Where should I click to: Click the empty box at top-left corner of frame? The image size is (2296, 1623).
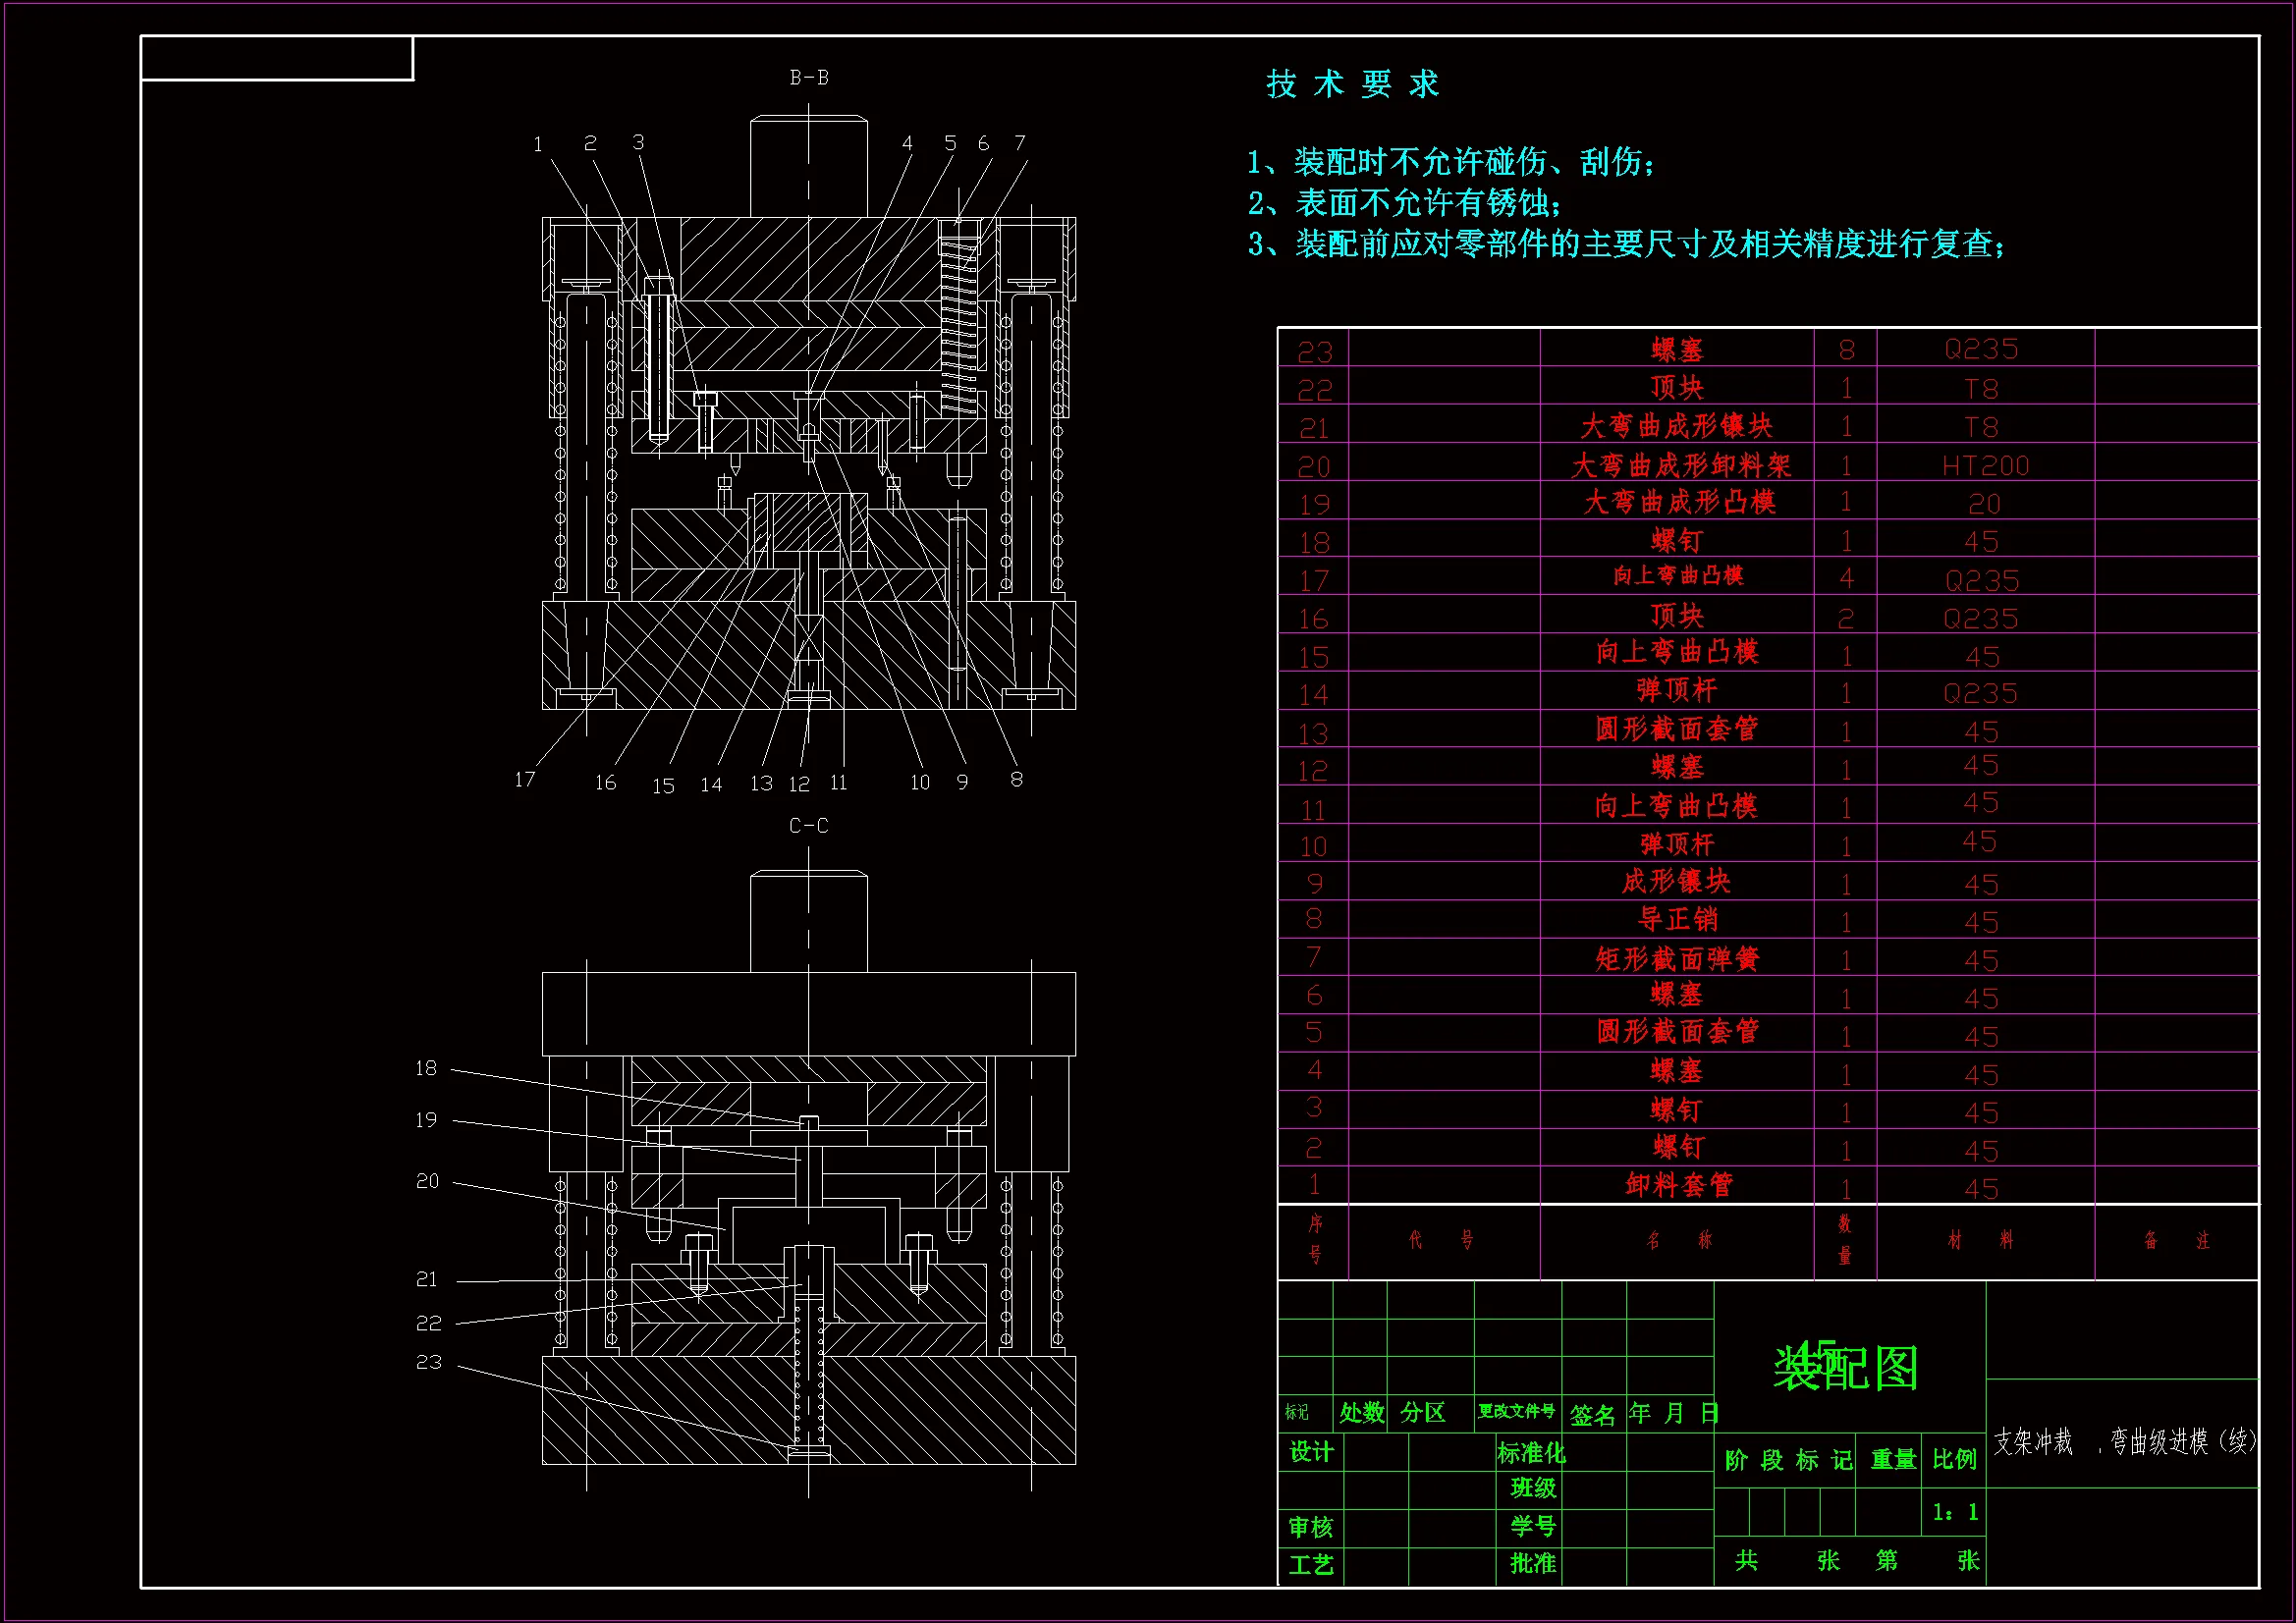(x=277, y=58)
